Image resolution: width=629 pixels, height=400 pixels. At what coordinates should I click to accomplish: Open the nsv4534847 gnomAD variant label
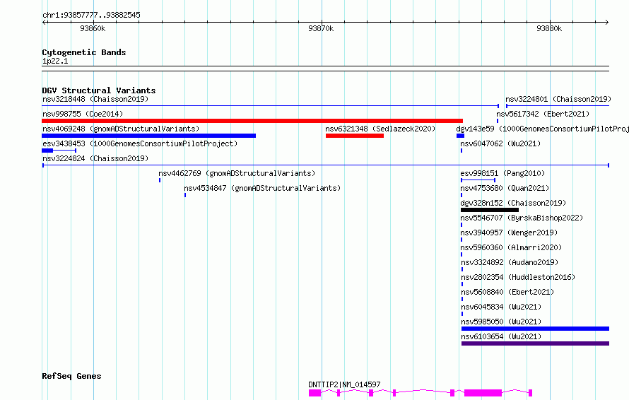point(262,188)
